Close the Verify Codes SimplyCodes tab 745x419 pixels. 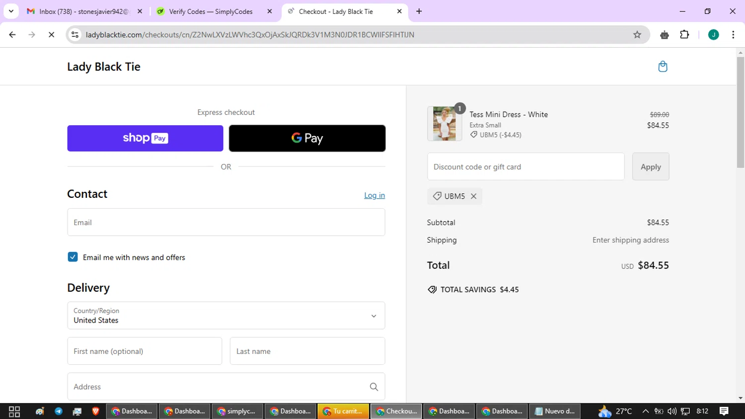coord(269,11)
